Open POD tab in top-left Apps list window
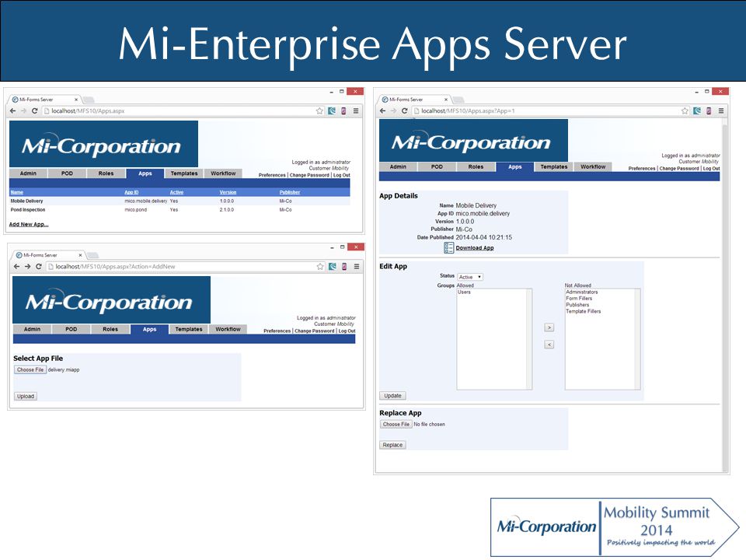This screenshot has height=560, width=746. point(67,173)
